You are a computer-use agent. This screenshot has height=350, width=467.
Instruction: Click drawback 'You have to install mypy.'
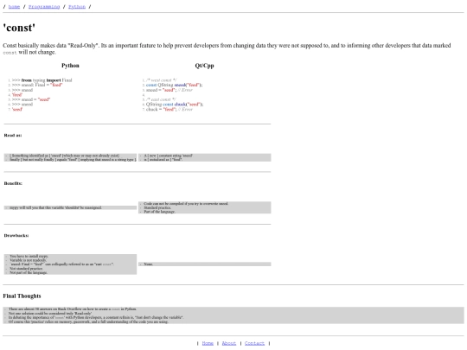pos(29,256)
